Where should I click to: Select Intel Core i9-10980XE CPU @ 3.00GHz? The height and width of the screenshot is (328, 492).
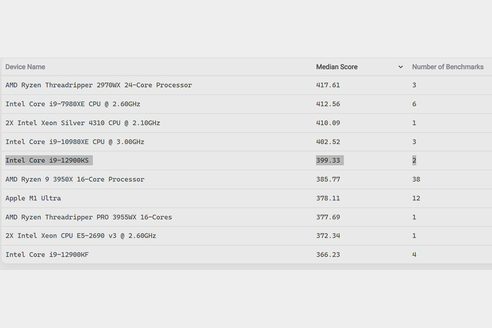pos(75,142)
